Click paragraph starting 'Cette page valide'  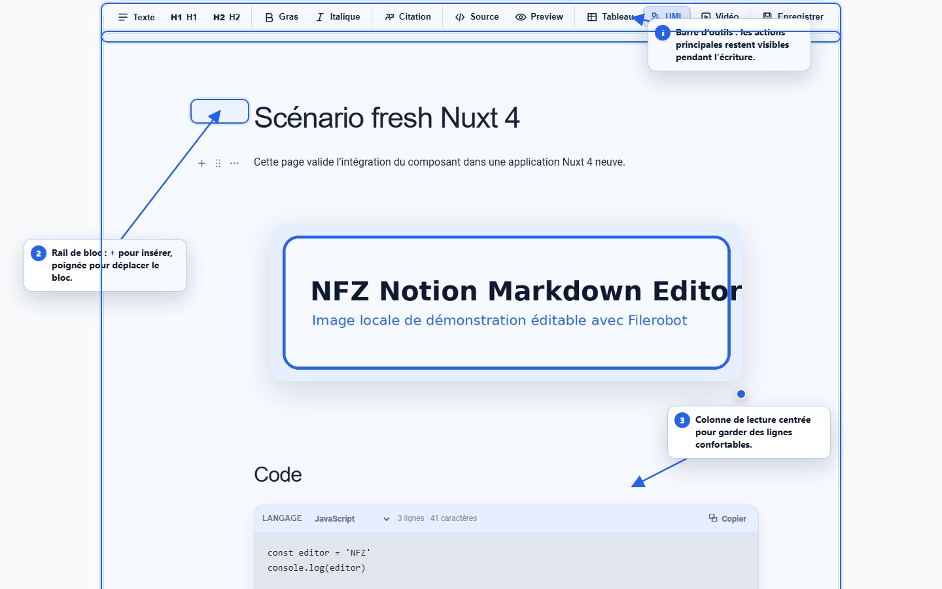click(x=440, y=162)
